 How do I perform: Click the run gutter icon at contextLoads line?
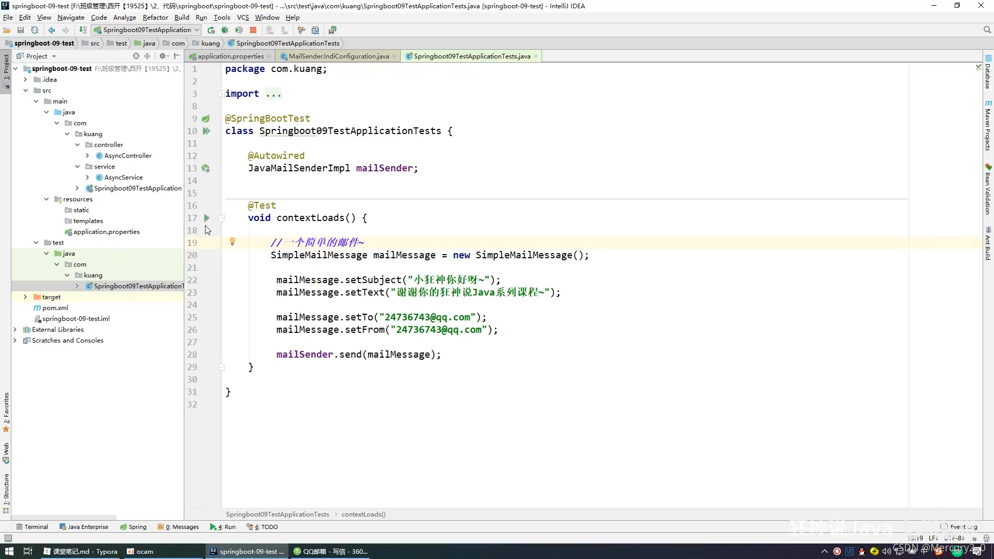coord(207,218)
